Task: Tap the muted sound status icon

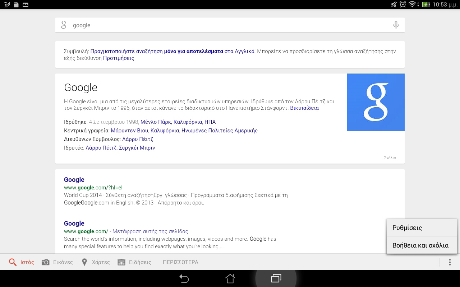Action: point(394,4)
